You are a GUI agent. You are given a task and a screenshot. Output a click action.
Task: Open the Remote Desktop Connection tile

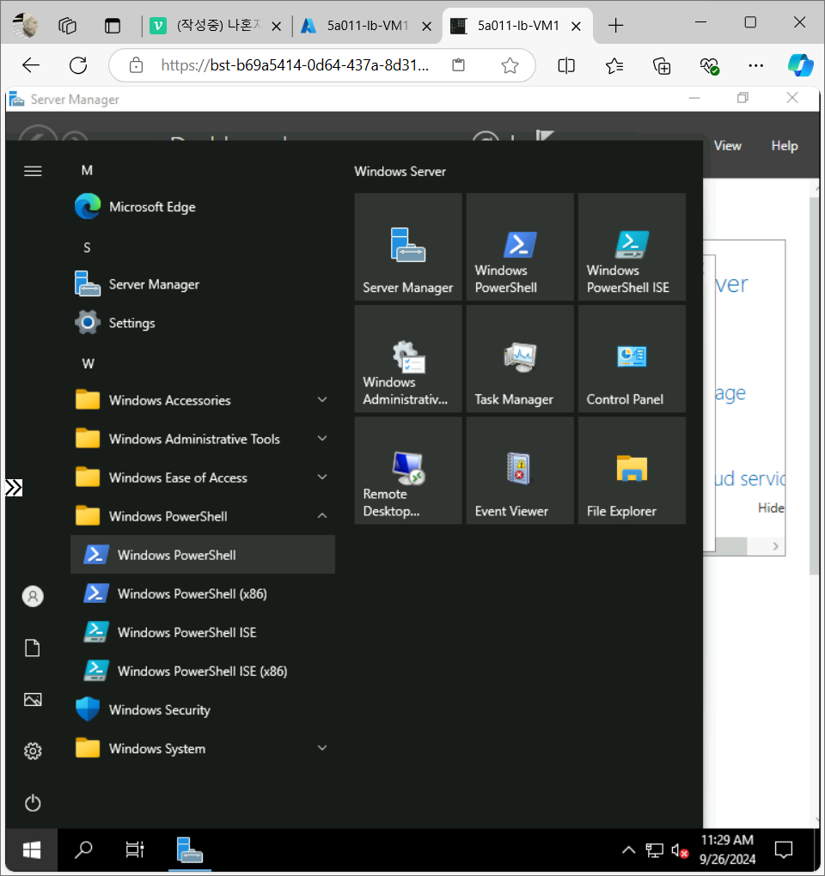point(408,471)
